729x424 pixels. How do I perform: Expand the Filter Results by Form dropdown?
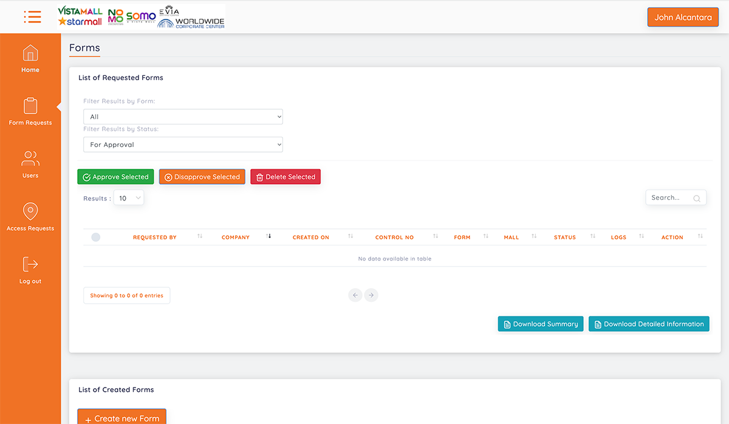[x=183, y=117]
